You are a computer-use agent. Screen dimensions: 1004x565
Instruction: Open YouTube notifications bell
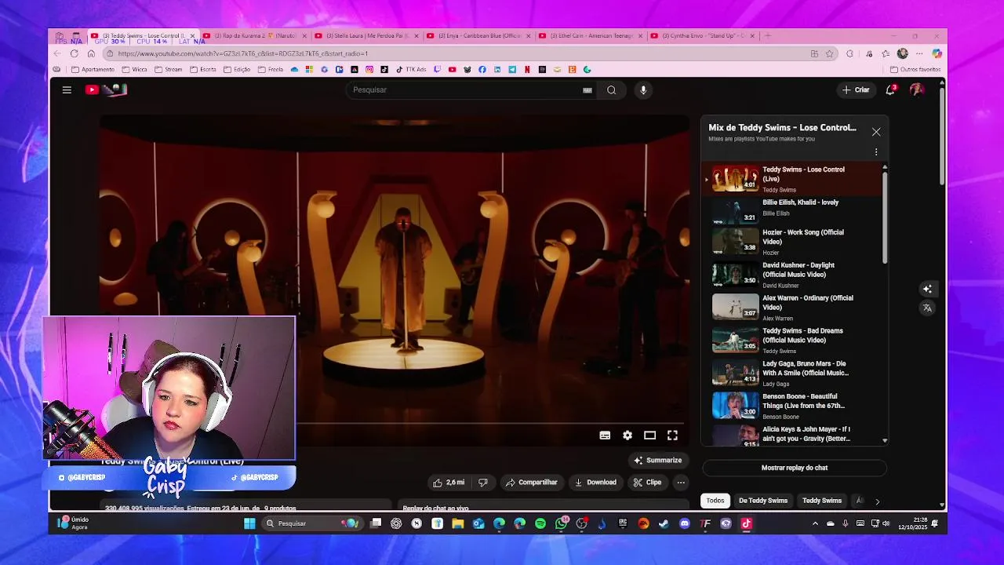(x=890, y=90)
